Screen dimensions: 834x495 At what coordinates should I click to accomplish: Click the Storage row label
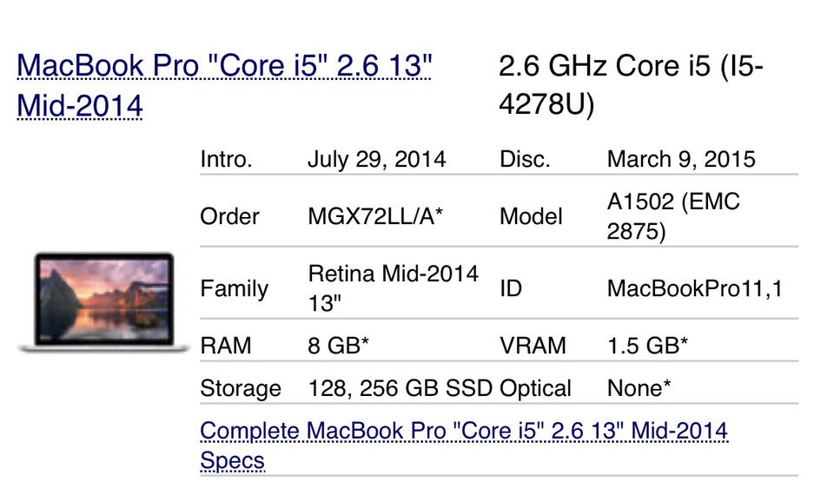(x=241, y=388)
